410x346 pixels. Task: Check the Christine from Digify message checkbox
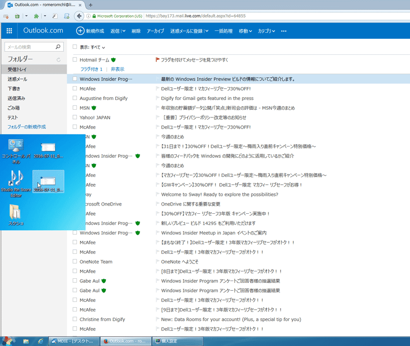(75, 319)
